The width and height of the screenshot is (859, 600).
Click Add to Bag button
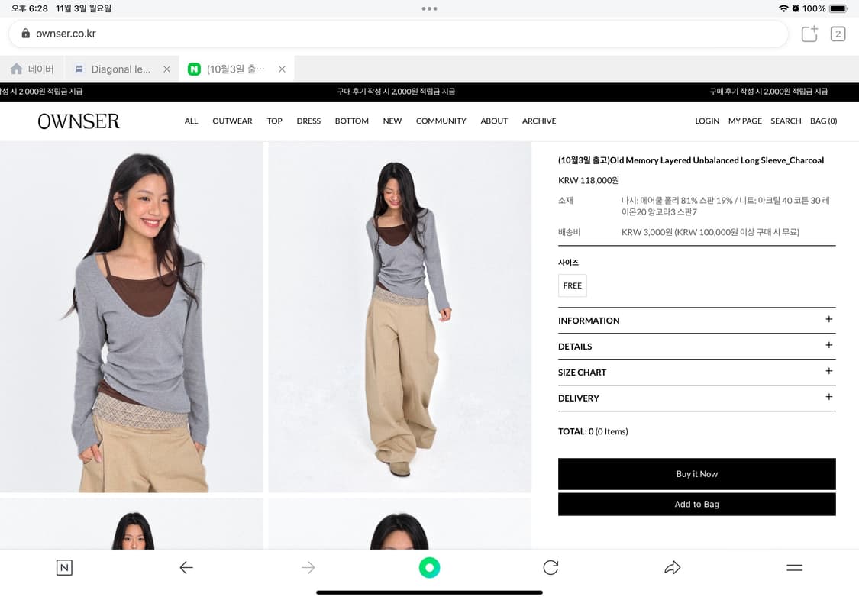(696, 504)
